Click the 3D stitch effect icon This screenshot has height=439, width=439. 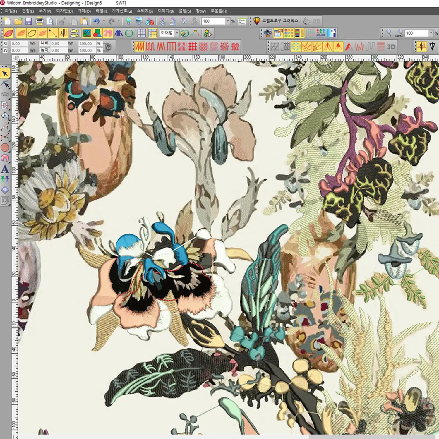[x=391, y=47]
